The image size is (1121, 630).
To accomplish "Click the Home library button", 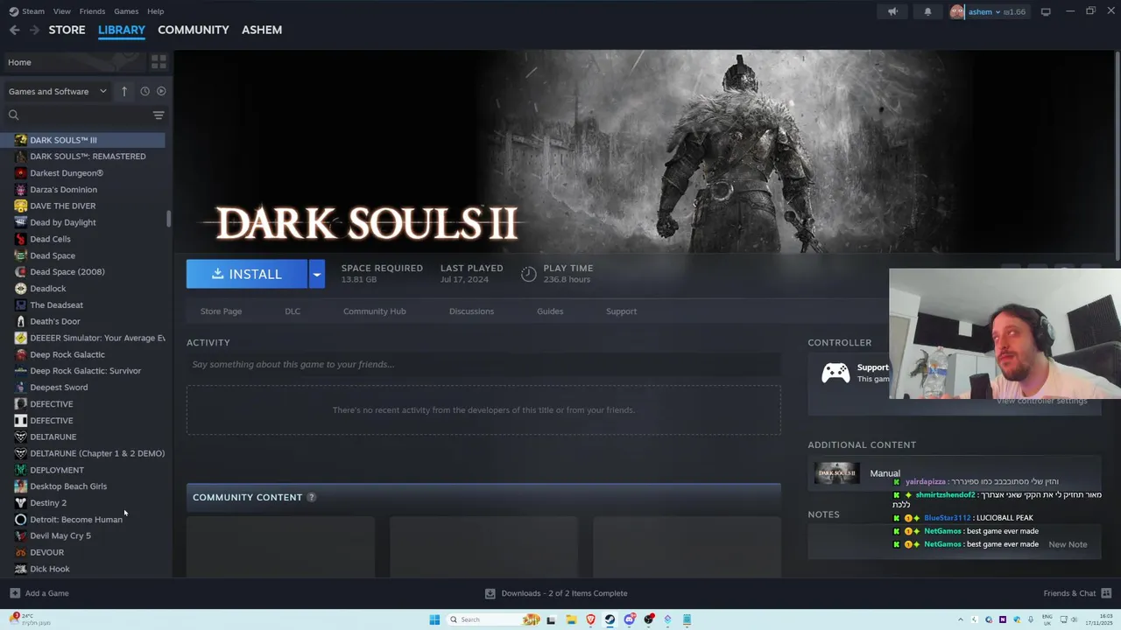I will point(73,62).
